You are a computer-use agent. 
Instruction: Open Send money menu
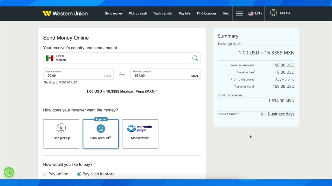[x=114, y=13]
